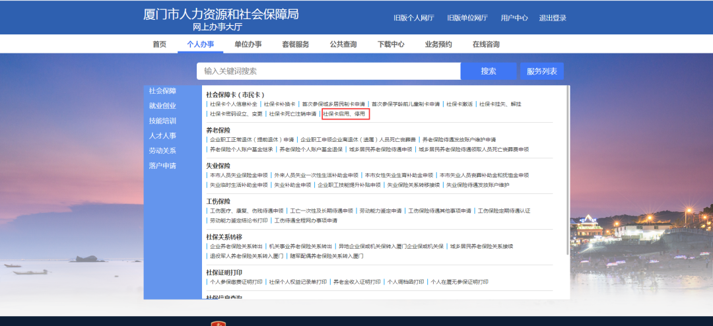Viewport: 713px width, 326px height.
Task: Switch to the 首页 tab
Action: point(159,44)
